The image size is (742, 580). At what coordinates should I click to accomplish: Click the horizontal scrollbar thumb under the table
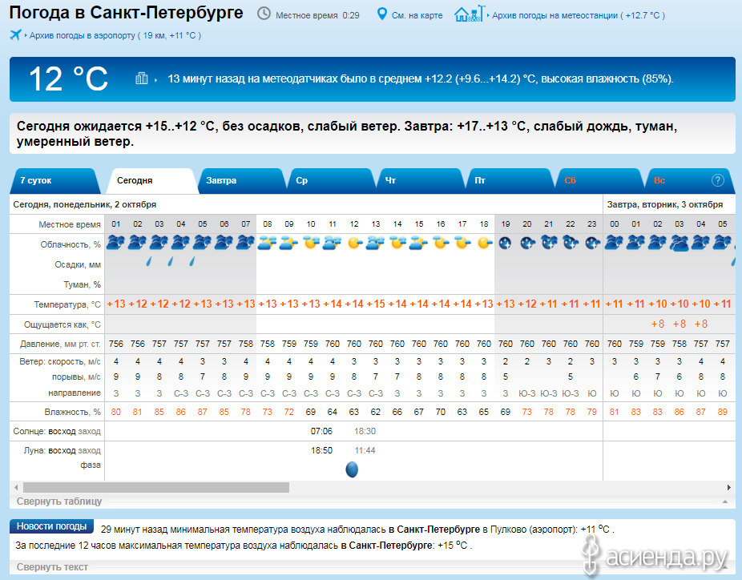click(155, 487)
